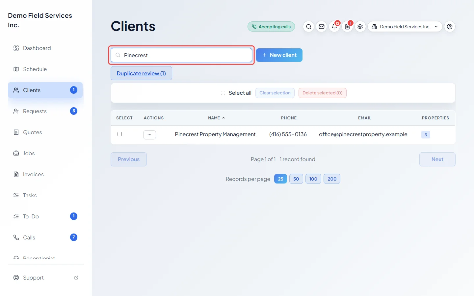The width and height of the screenshot is (474, 296).
Task: Click email office@pinecrestproperty.example
Action: tap(363, 134)
